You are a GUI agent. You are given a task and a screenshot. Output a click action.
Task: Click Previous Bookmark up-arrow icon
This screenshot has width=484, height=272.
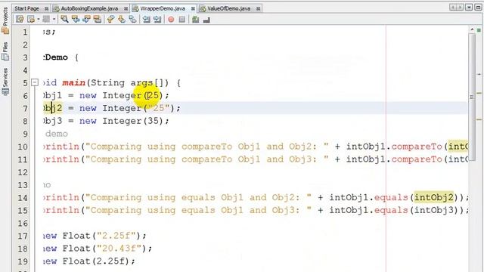point(110,20)
